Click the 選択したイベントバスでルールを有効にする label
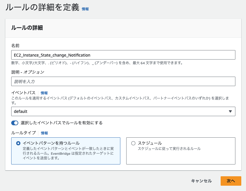Viewport: 246px width, 191px height. (61, 123)
